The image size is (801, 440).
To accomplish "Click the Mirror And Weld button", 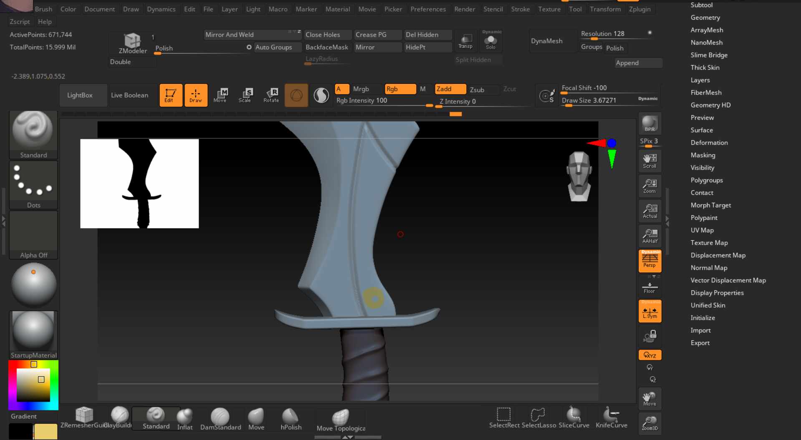I will point(229,35).
